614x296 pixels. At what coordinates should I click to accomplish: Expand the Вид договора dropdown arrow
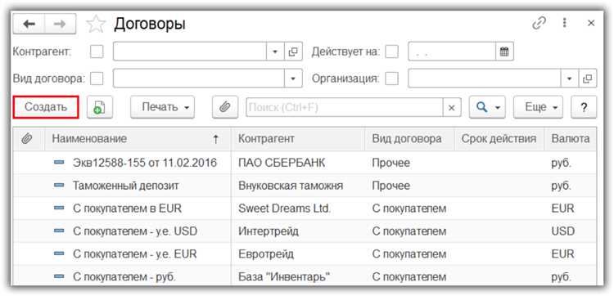pos(293,78)
